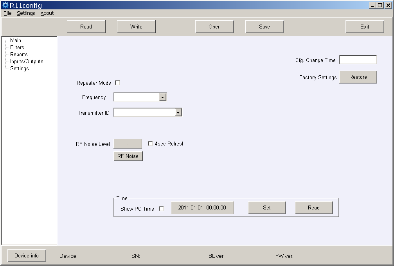Open the Settings menu in menu bar

point(26,13)
